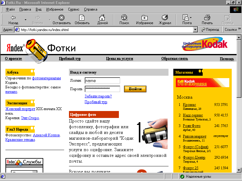Click the status bar page icon
Screen dimensions: 242x181
pos(3,176)
